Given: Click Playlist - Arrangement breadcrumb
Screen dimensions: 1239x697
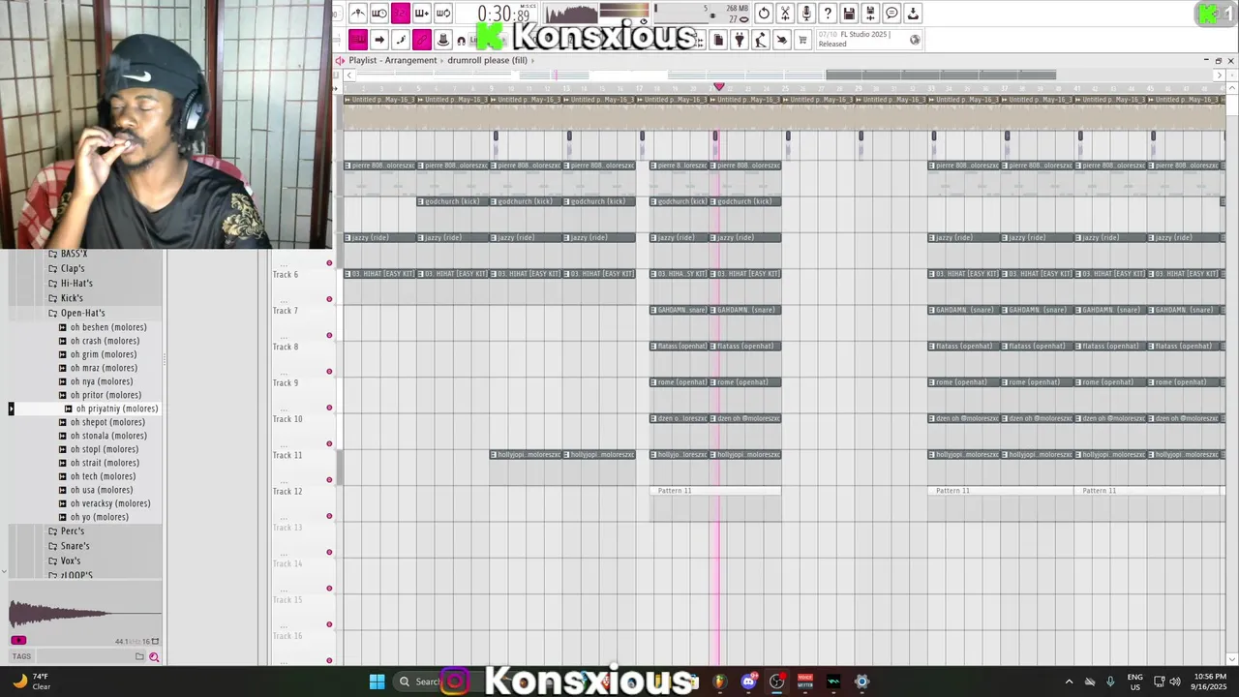Looking at the screenshot, I should pos(393,60).
